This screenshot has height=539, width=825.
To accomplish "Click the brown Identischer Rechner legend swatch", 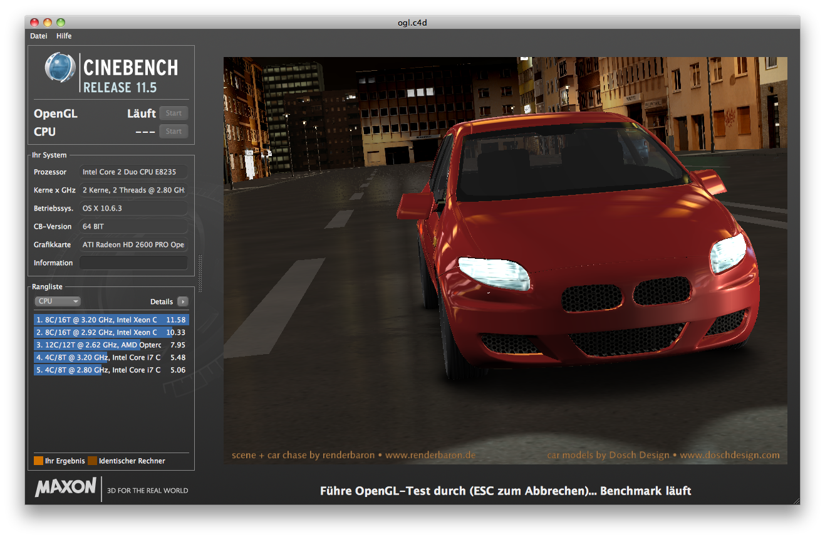I will coord(92,461).
